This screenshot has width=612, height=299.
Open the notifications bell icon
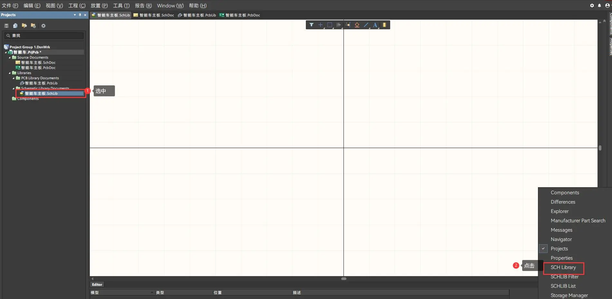(x=599, y=5)
